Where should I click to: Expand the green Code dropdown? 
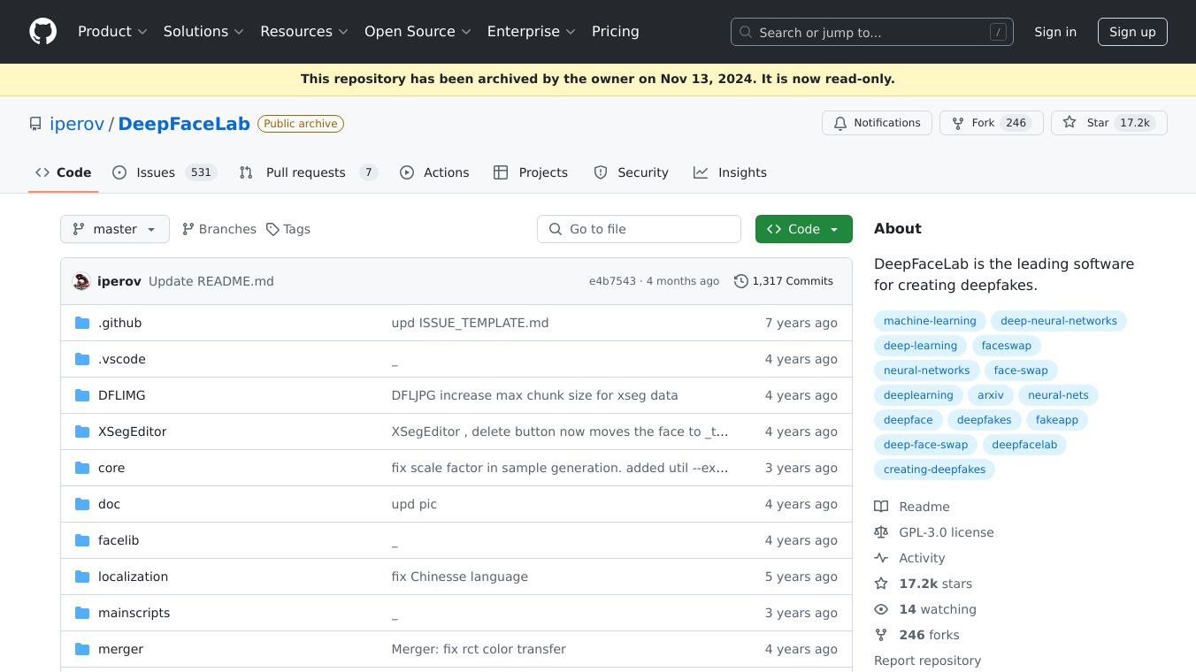click(x=803, y=229)
